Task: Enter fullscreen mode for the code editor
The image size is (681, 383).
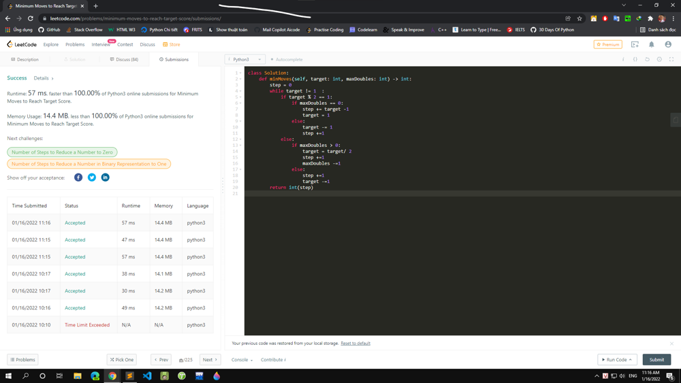Action: tap(671, 59)
